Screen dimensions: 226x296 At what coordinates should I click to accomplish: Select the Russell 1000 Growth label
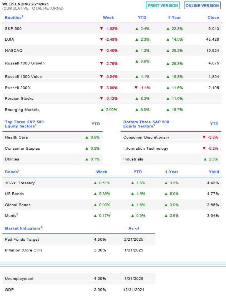point(25,63)
